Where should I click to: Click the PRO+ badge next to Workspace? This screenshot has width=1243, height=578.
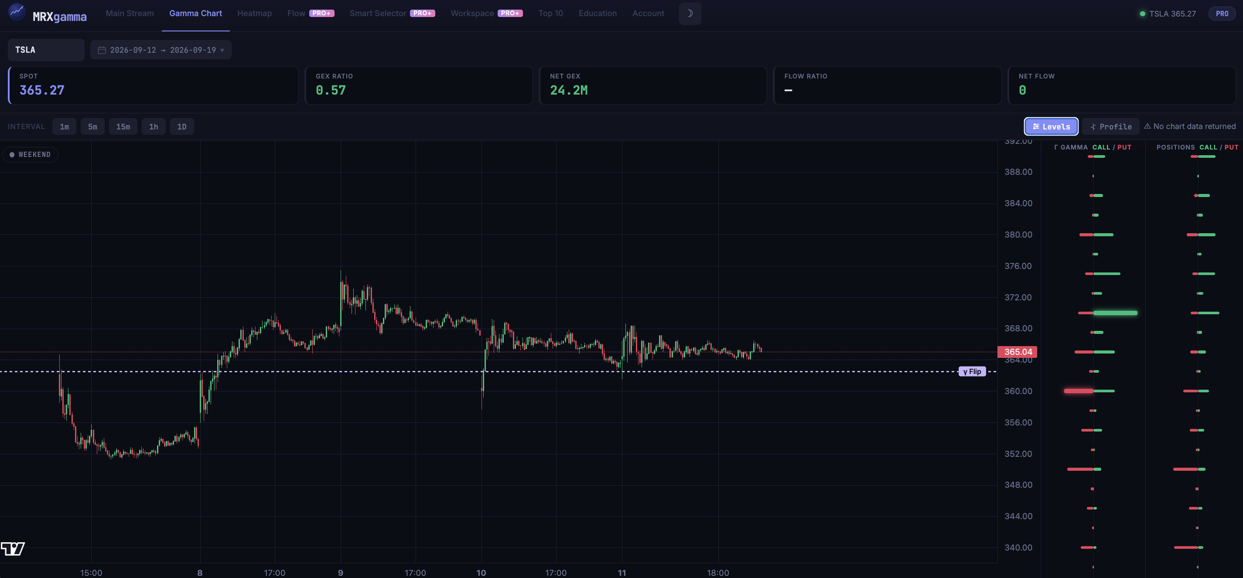click(x=510, y=14)
